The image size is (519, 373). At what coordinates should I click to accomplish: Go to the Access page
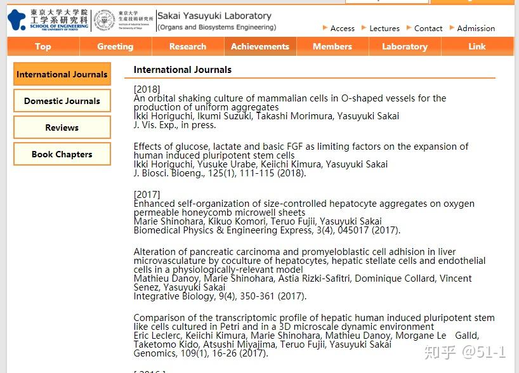click(x=342, y=29)
